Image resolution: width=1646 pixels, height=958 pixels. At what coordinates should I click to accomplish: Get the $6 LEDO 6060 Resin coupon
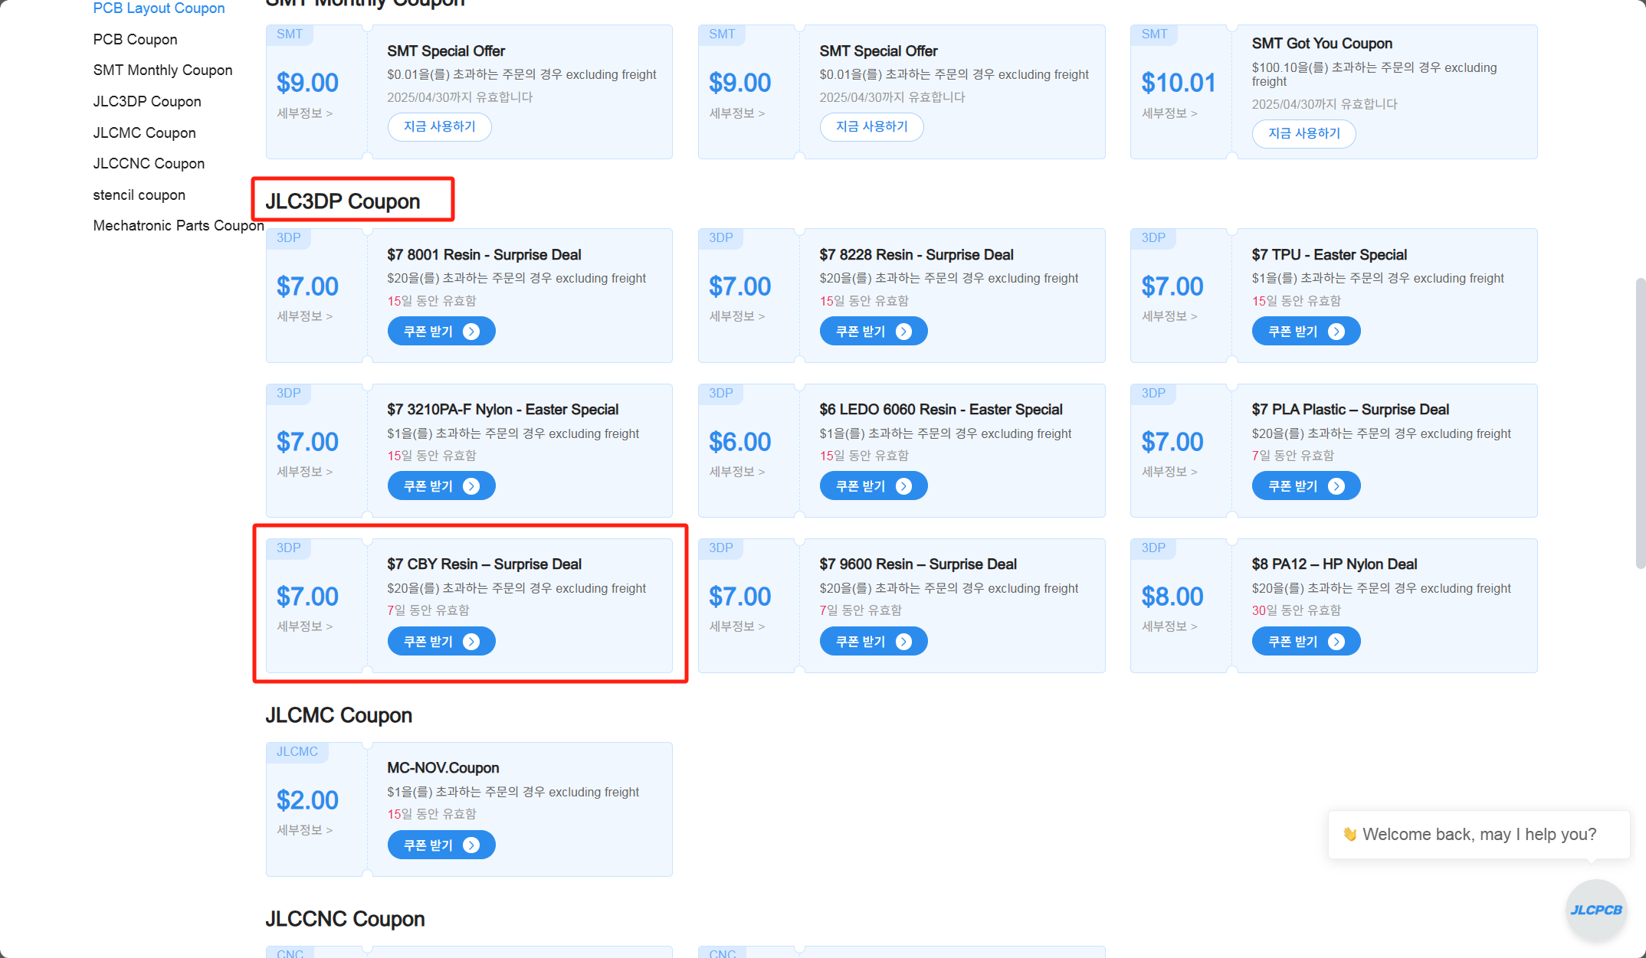coord(874,486)
